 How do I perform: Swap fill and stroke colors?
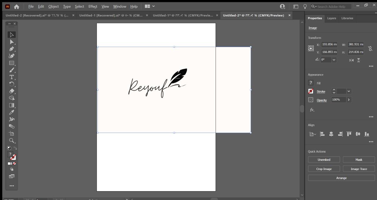pyautogui.click(x=15, y=148)
